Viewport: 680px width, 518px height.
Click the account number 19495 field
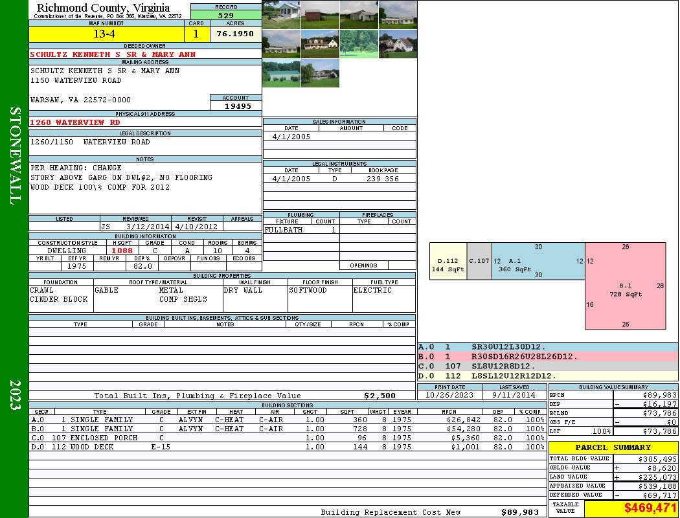tap(236, 106)
